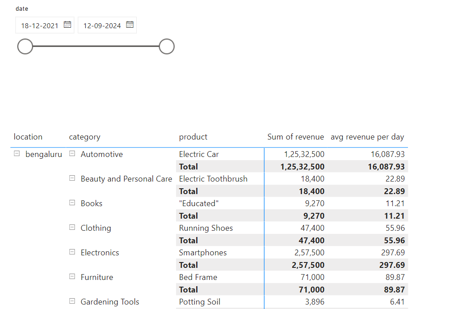Sort by avg revenue per day header
The width and height of the screenshot is (475, 309).
(x=367, y=137)
